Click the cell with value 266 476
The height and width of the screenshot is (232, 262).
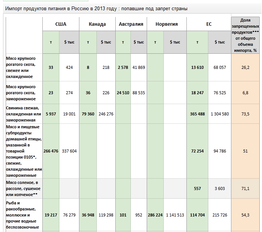[x=51, y=151]
